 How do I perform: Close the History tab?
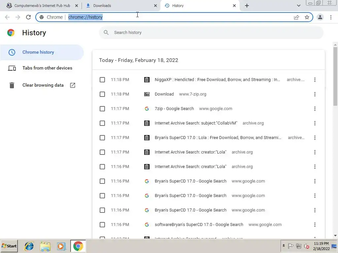pyautogui.click(x=234, y=6)
